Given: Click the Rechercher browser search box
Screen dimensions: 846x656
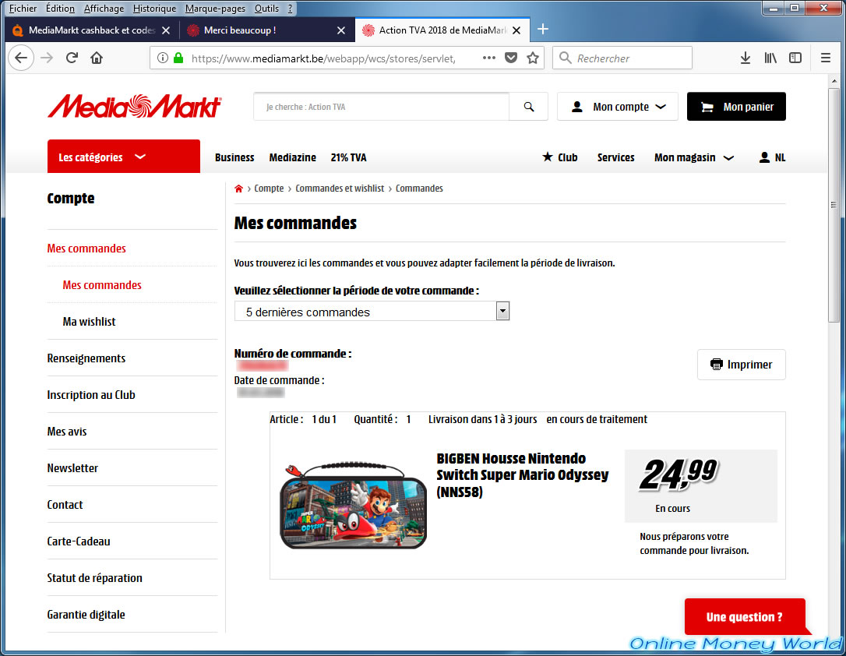Looking at the screenshot, I should tap(622, 58).
